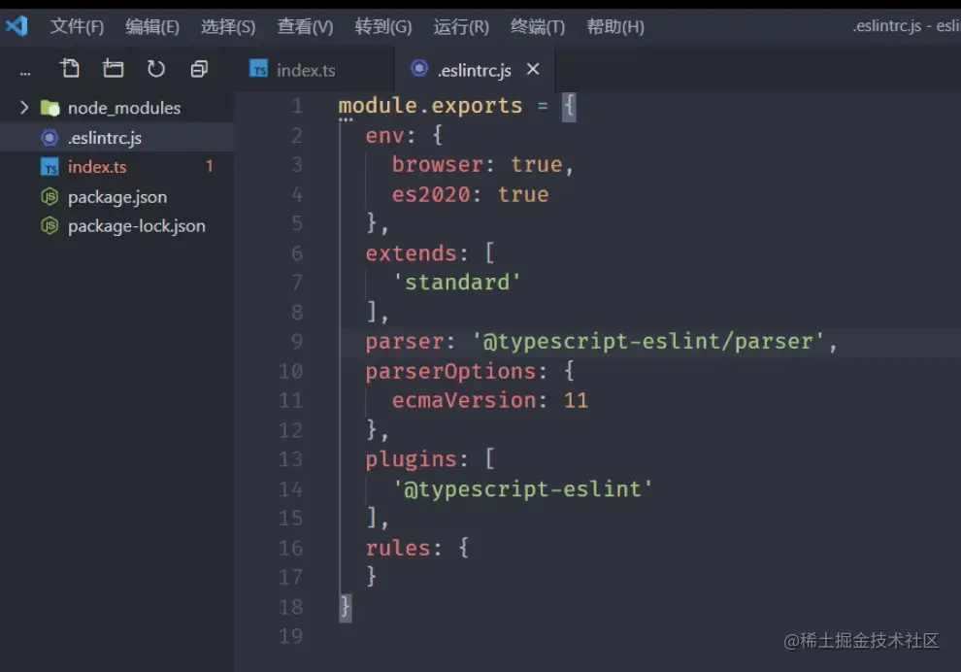This screenshot has width=961, height=672.
Task: Open the 查看(V) menu
Action: coord(305,27)
